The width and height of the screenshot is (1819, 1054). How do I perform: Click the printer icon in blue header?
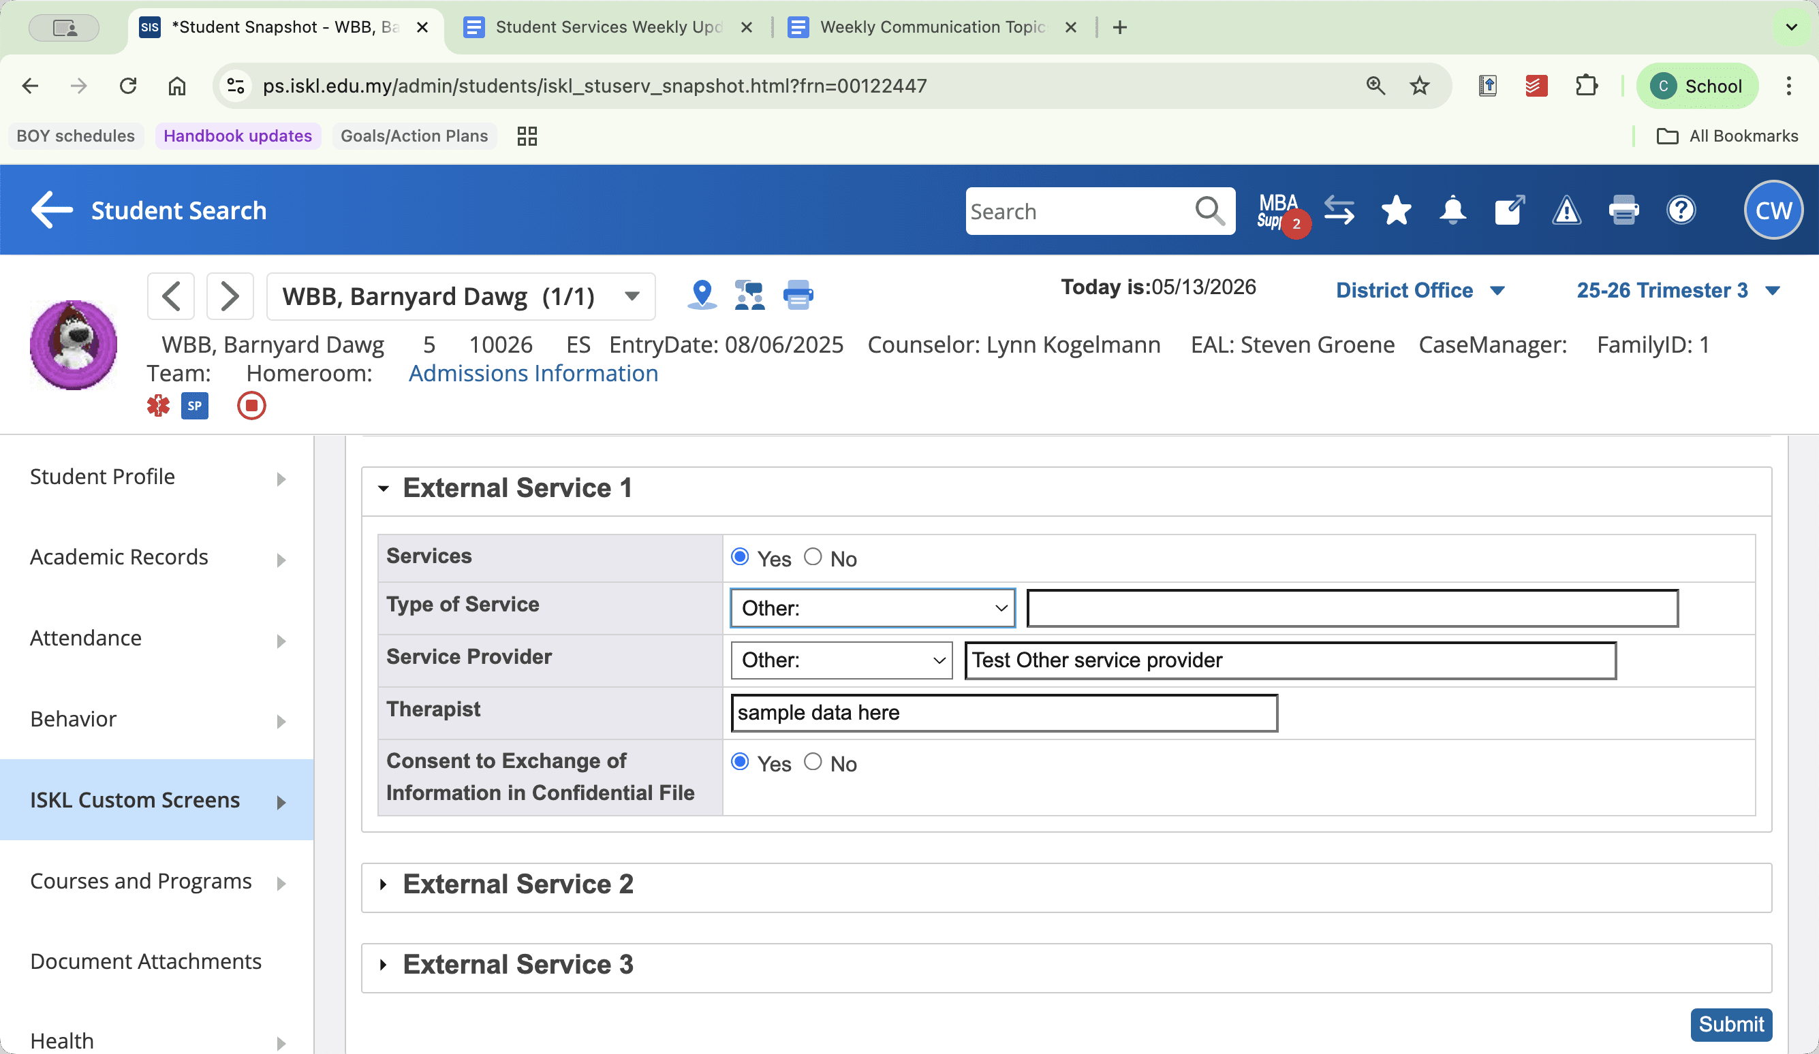click(1623, 210)
